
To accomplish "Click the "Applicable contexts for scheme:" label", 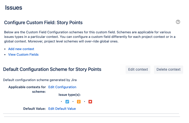I will point(27,89).
